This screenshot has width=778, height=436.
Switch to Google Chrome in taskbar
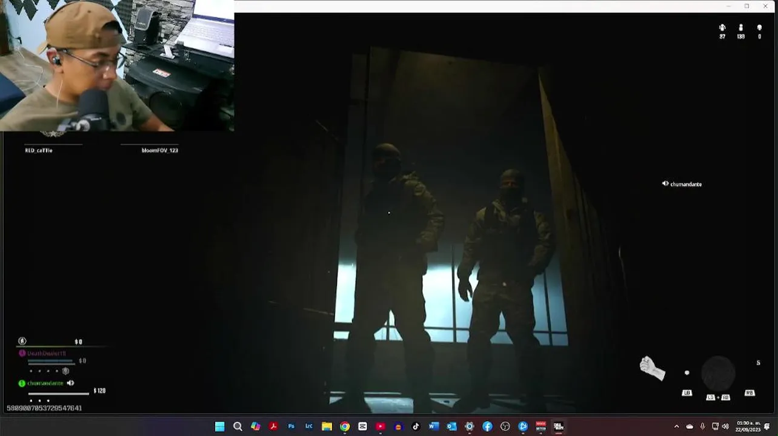(x=345, y=426)
